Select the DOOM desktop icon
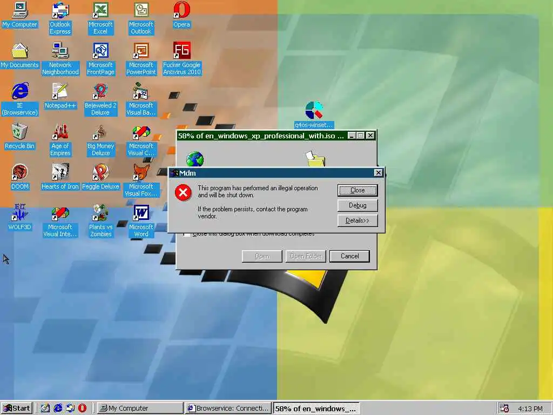This screenshot has height=415, width=553. click(x=20, y=177)
